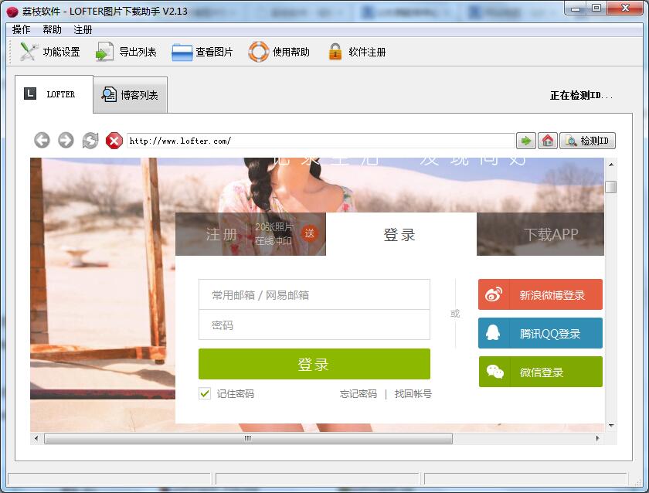Stop page loading with red X
649x493 pixels.
114,140
